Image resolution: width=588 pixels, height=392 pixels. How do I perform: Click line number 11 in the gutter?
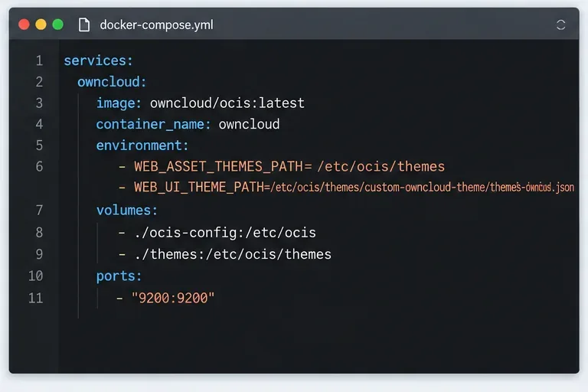(36, 298)
